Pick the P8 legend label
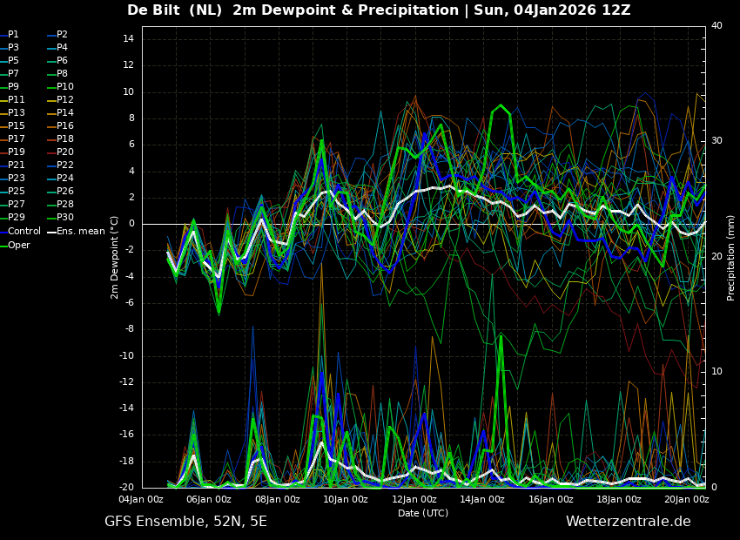 click(63, 74)
